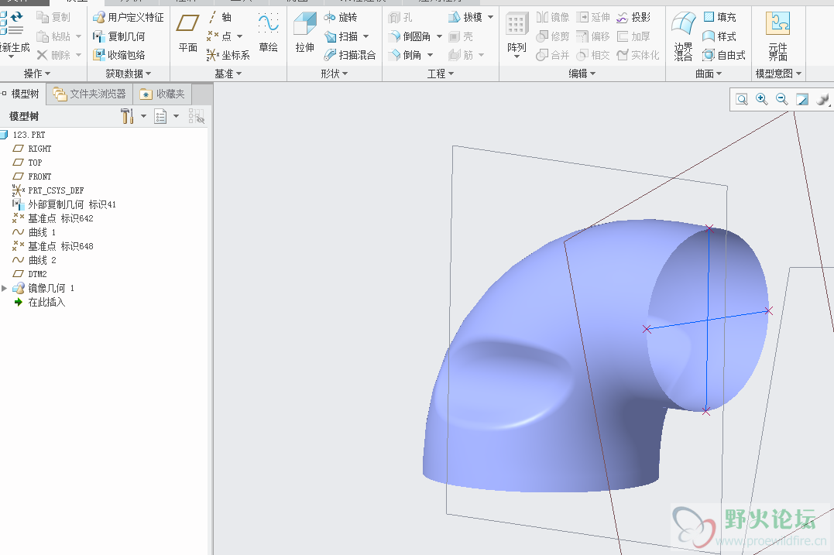Select 123.PRT in model tree

(29, 135)
